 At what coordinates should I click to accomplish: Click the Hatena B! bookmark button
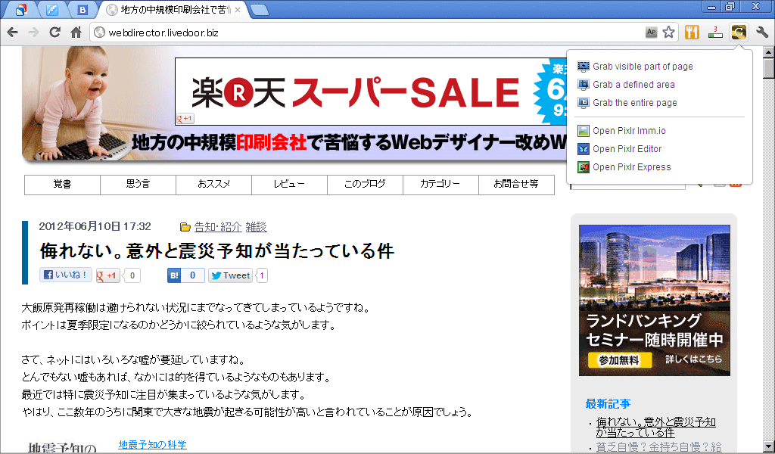tap(186, 275)
